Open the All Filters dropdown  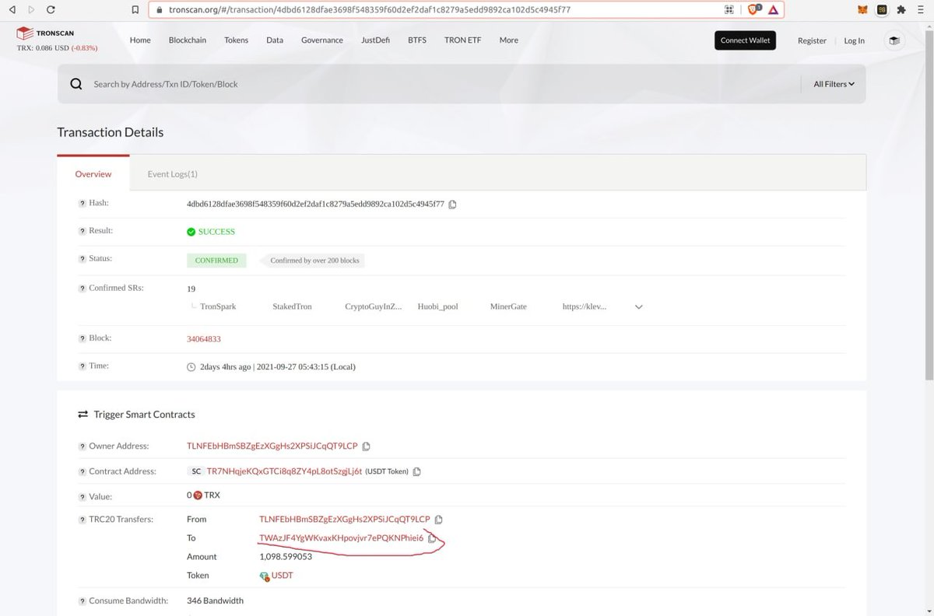pos(834,84)
